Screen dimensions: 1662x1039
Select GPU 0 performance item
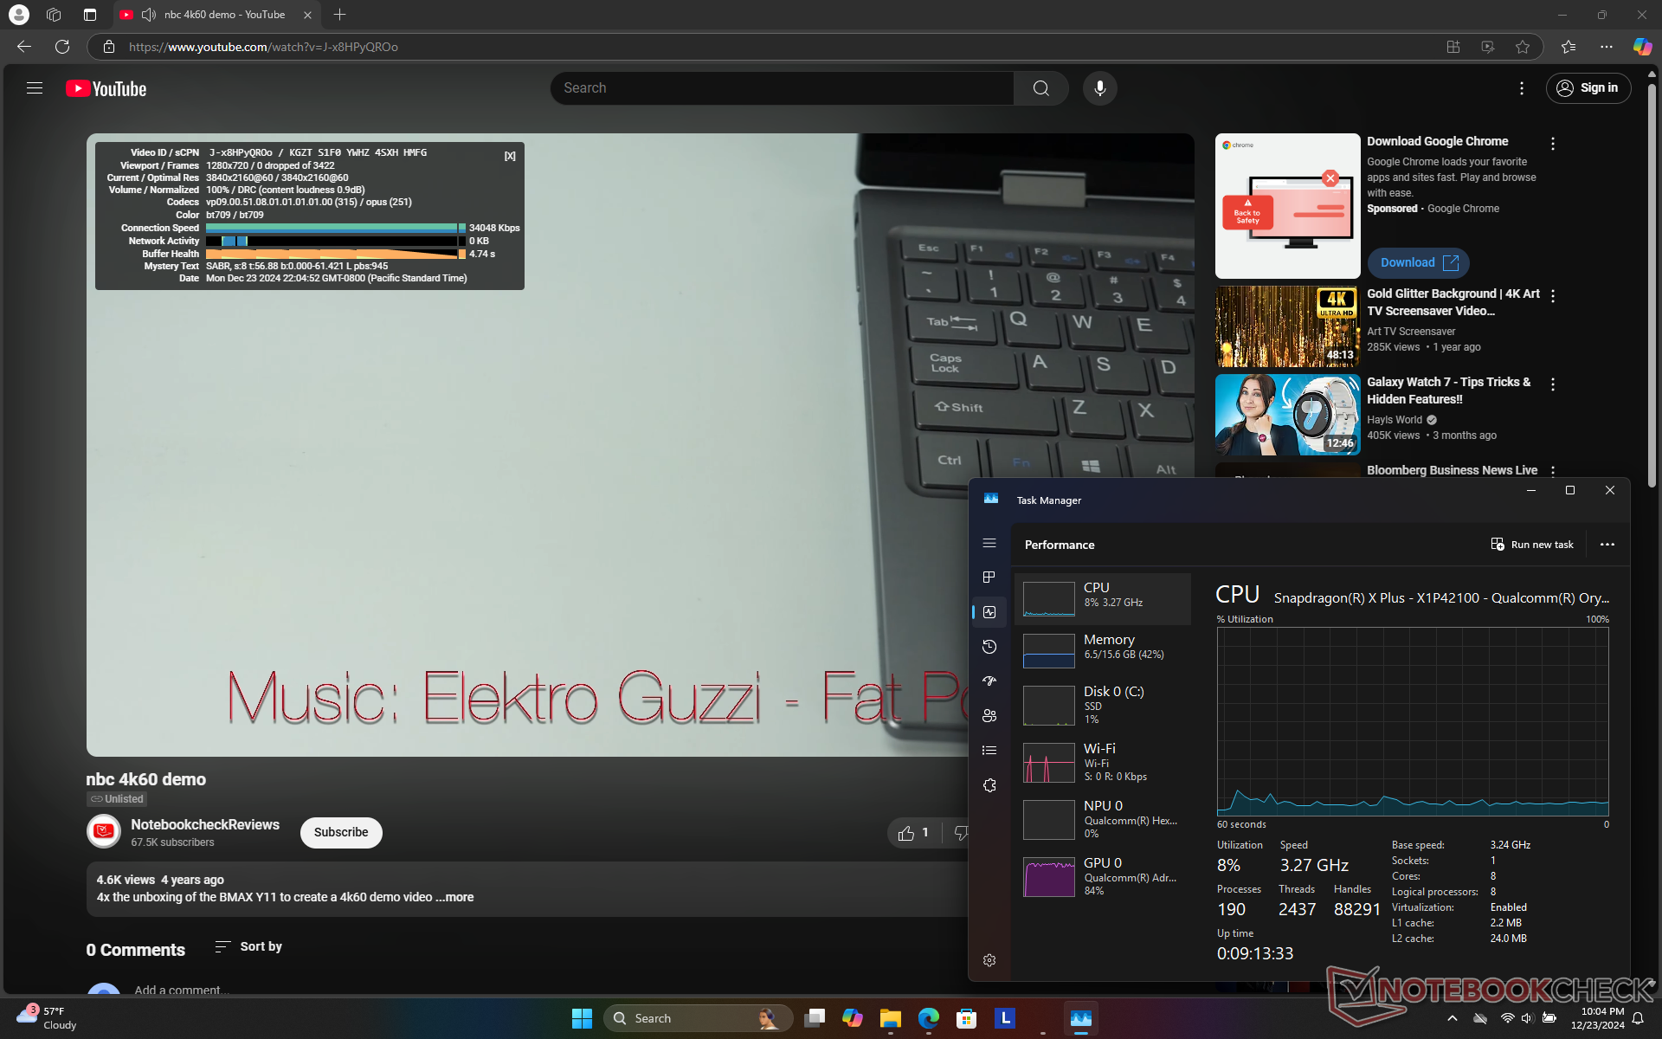pos(1102,876)
